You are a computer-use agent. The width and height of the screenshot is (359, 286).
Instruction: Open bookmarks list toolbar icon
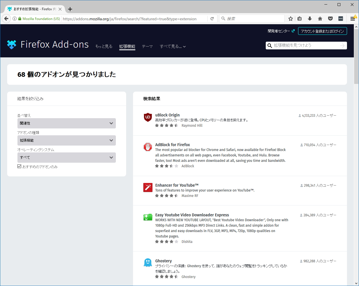(300, 19)
